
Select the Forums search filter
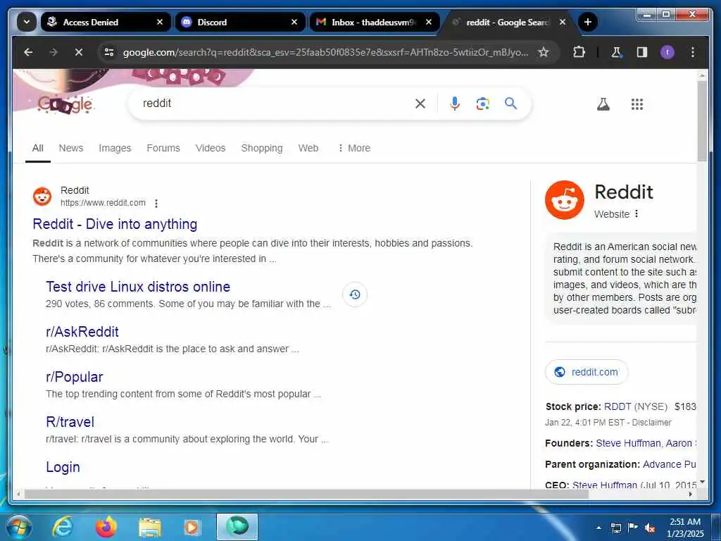tap(163, 148)
